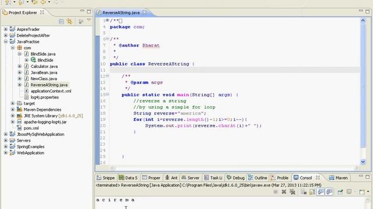Viewport: 373px width, 209px height.
Task: Select ReverseAString.java in Project Explorer
Action: (x=49, y=85)
